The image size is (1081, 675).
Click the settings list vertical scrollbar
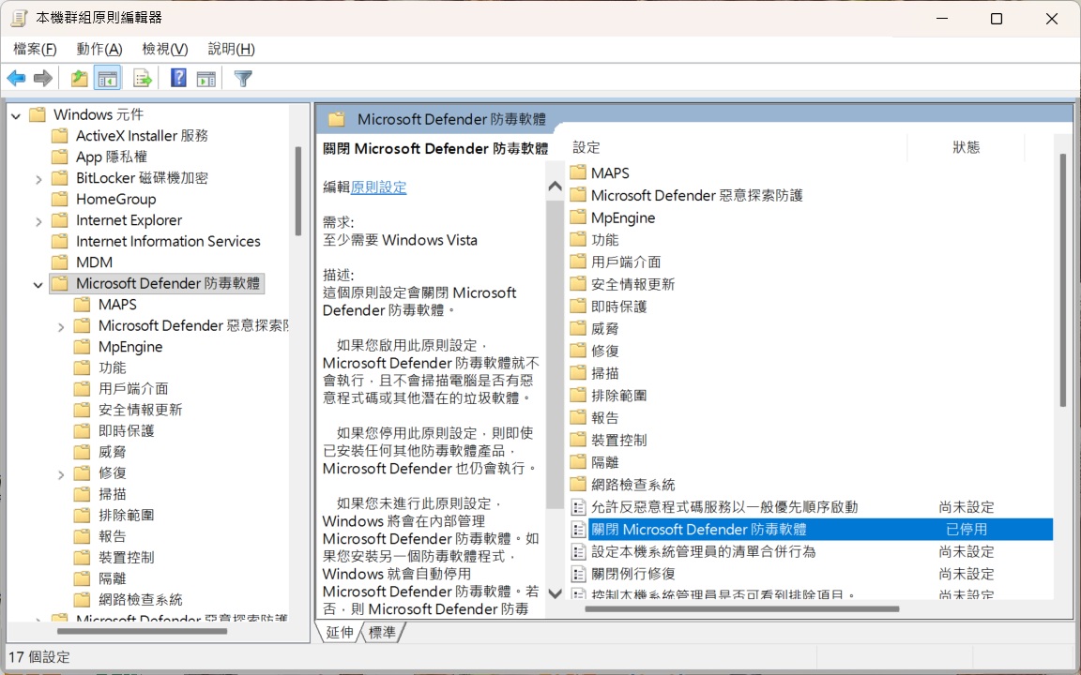click(x=1063, y=279)
